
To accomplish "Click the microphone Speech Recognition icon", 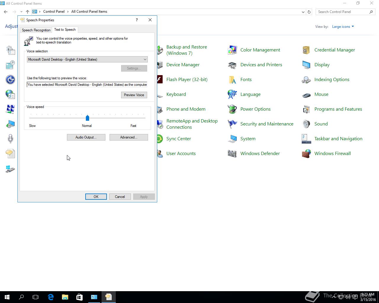I will 10,139.
